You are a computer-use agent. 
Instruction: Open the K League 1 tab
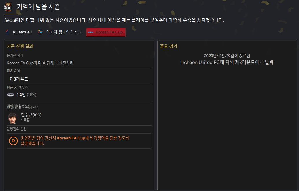click(x=19, y=32)
